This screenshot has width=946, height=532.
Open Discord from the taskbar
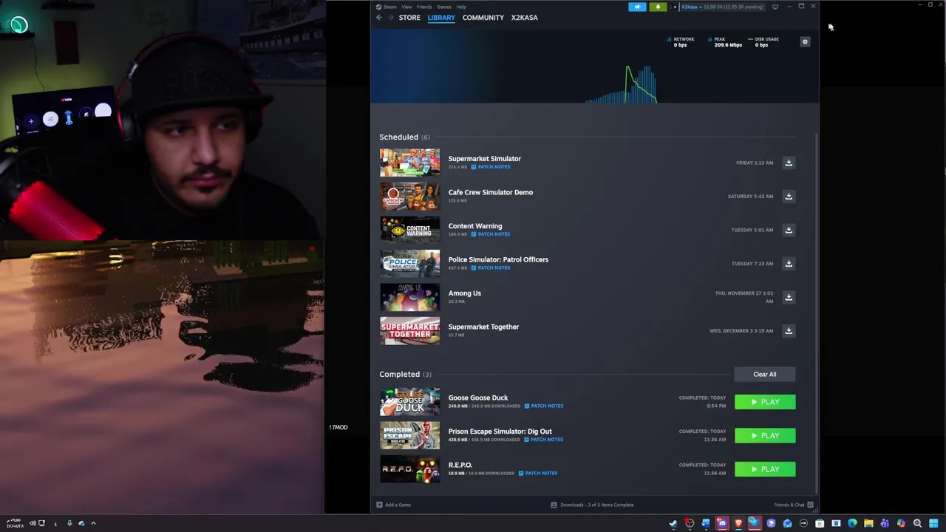tap(722, 523)
